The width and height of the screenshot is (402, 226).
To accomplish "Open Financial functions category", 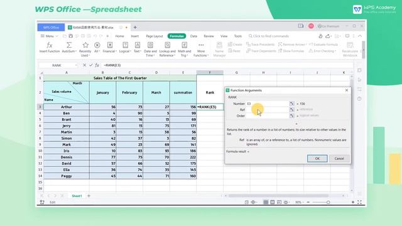I will [110, 48].
